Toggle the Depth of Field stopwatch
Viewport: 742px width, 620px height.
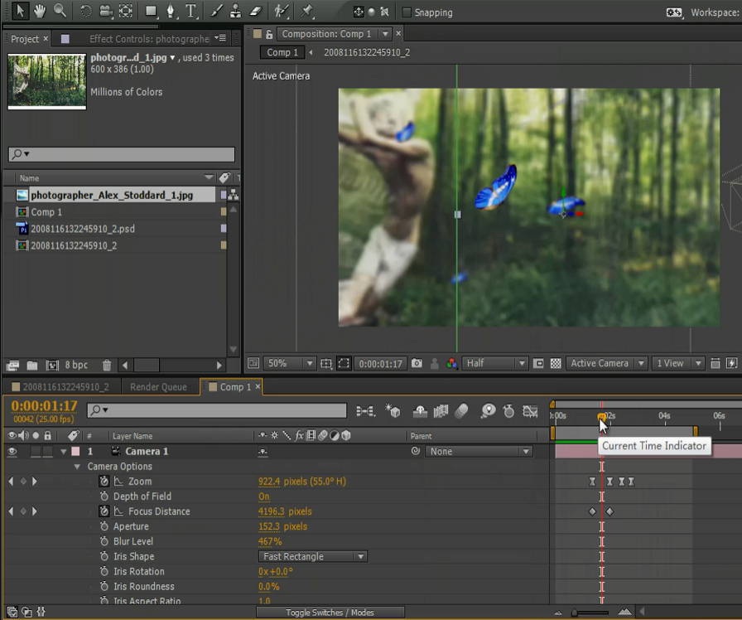[x=104, y=496]
